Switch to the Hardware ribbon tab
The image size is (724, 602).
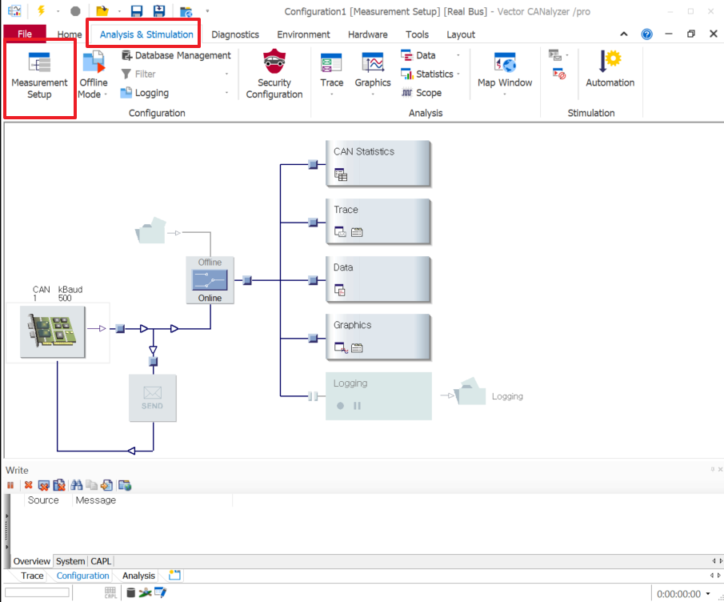[x=367, y=34]
